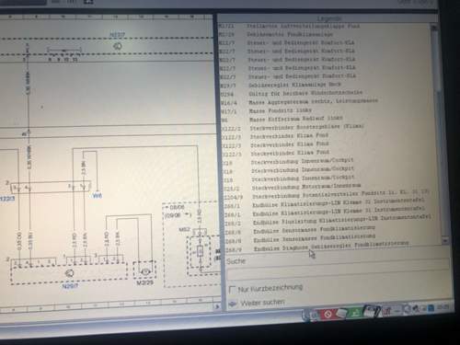Click the motor symbol above M2/29
Screen dimensions: 460x345
click(x=144, y=270)
